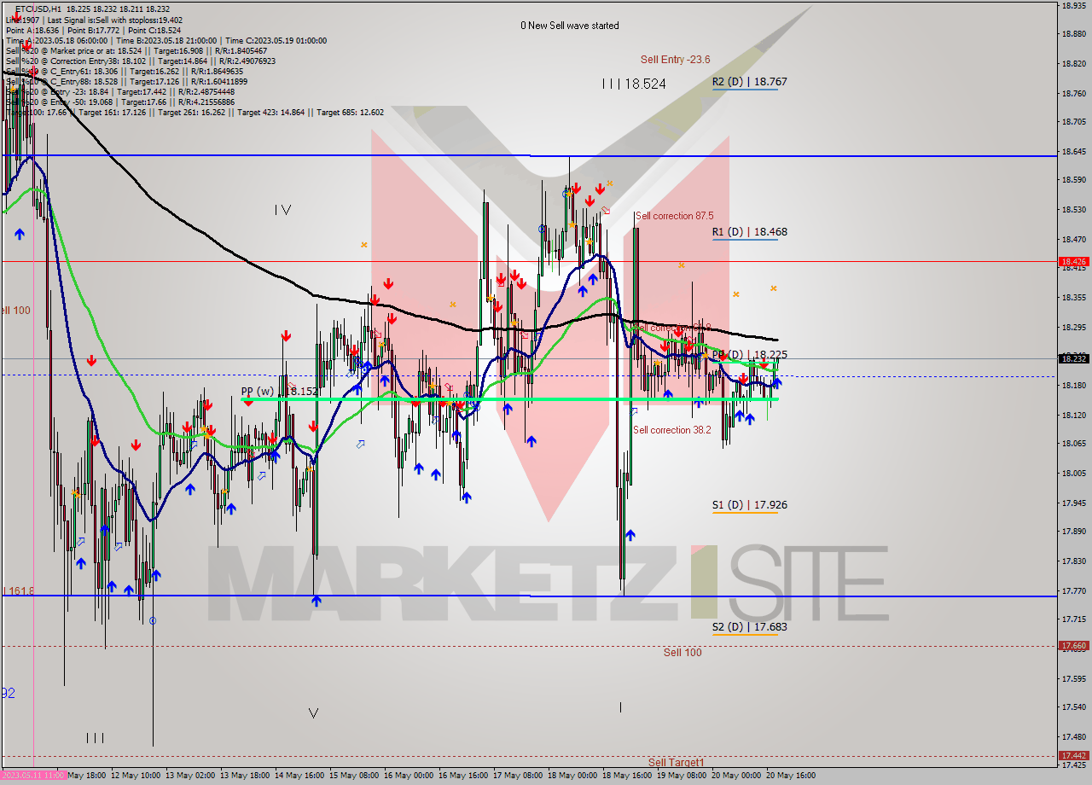Click the 'S1 (D) | 17.926' support label
Image resolution: width=1092 pixels, height=785 pixels.
point(750,505)
